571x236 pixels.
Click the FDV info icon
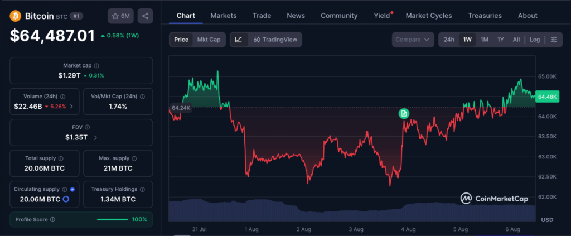point(87,127)
